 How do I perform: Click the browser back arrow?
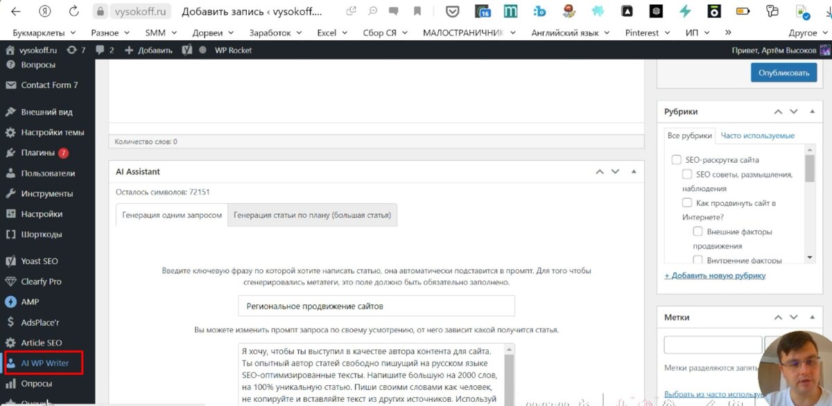[15, 12]
